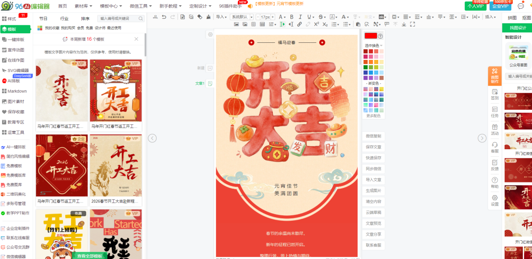Click the 保存文章 button
This screenshot has height=259, width=532.
tap(373, 147)
